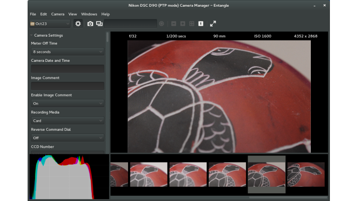Open the camera settings gear button
Viewport: 358px width, 201px height.
click(x=78, y=24)
